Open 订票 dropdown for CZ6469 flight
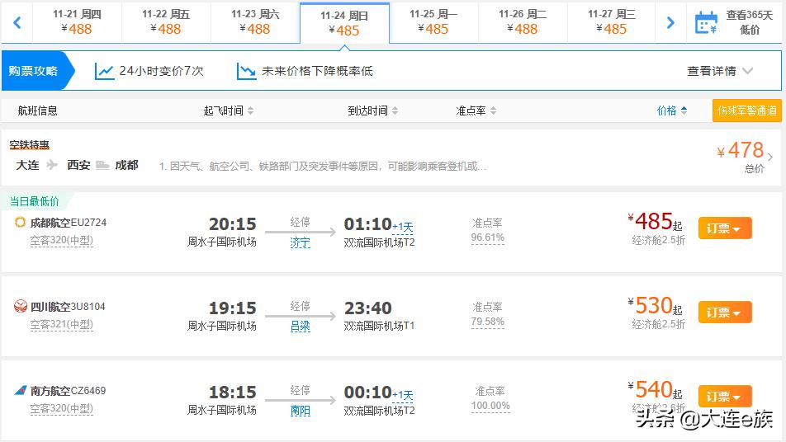Image resolution: width=786 pixels, height=442 pixels. pos(725,397)
